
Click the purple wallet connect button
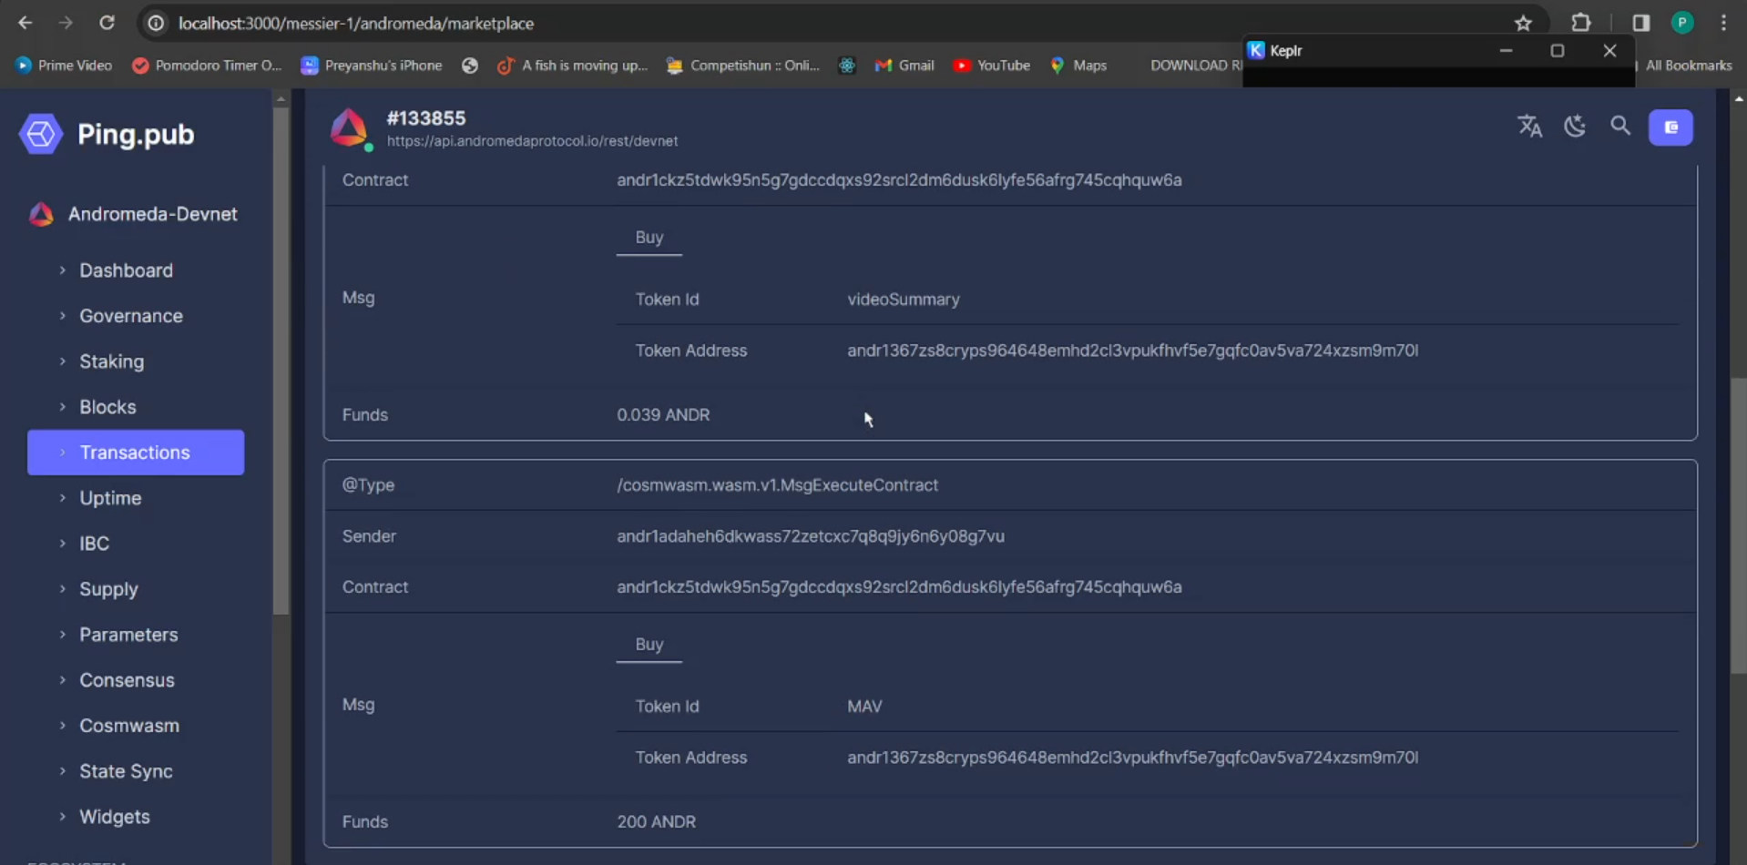click(x=1670, y=127)
